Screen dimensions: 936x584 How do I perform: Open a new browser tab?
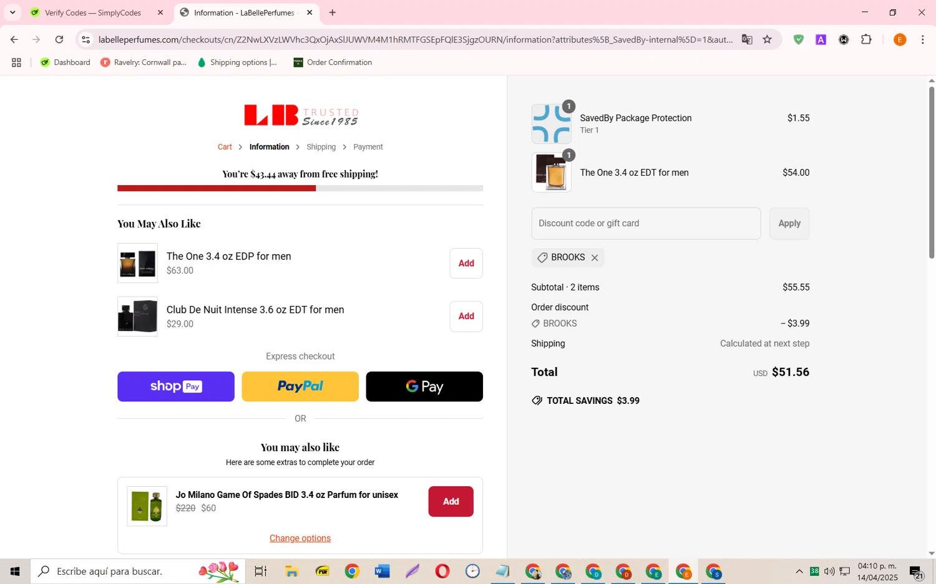point(333,12)
